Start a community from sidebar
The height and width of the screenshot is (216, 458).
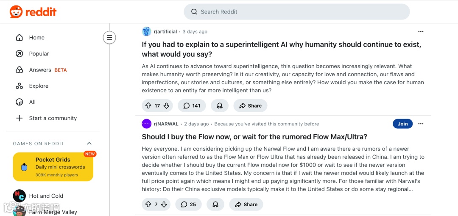coord(53,118)
